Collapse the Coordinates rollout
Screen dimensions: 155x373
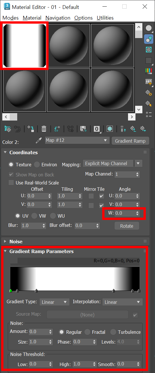pos(5,152)
